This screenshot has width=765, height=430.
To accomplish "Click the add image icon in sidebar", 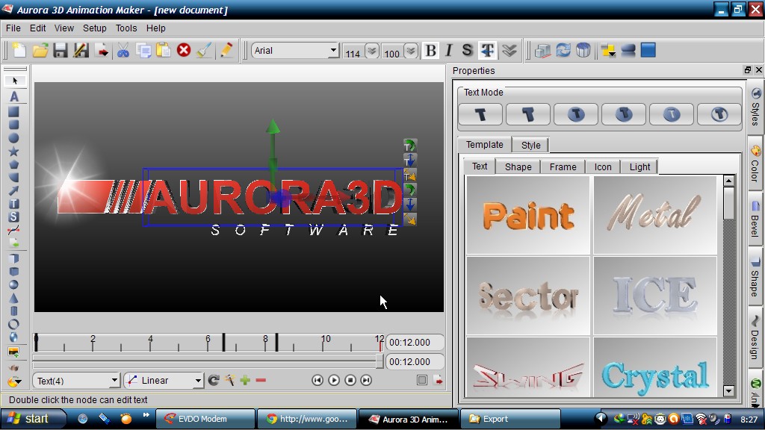I will click(x=13, y=352).
